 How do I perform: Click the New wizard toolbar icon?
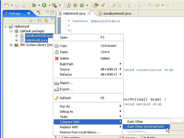(6, 5)
